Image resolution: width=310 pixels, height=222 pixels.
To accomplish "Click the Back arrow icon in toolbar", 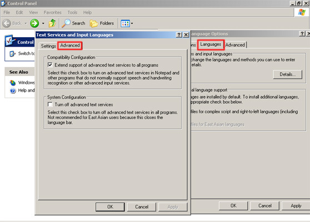I will (7, 23).
